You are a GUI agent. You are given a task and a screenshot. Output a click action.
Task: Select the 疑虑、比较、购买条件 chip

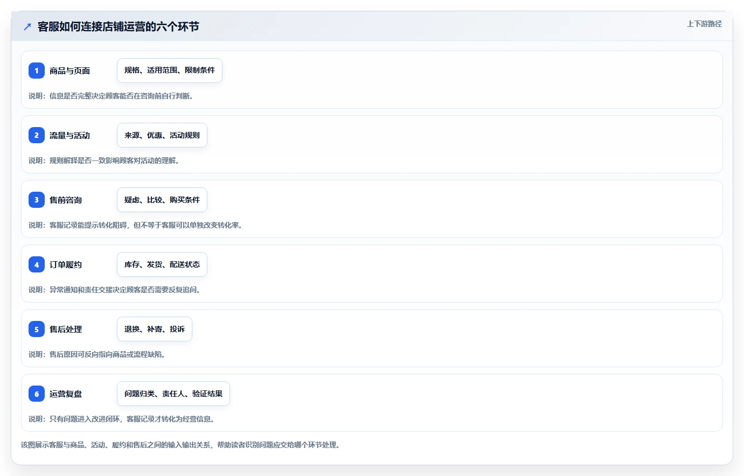[x=162, y=200]
